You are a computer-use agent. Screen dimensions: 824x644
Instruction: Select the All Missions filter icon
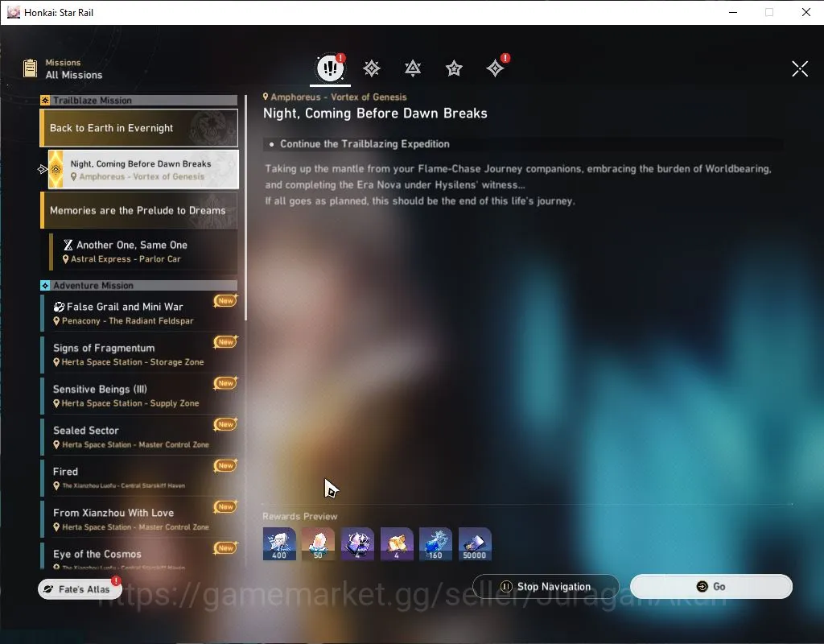(x=330, y=68)
